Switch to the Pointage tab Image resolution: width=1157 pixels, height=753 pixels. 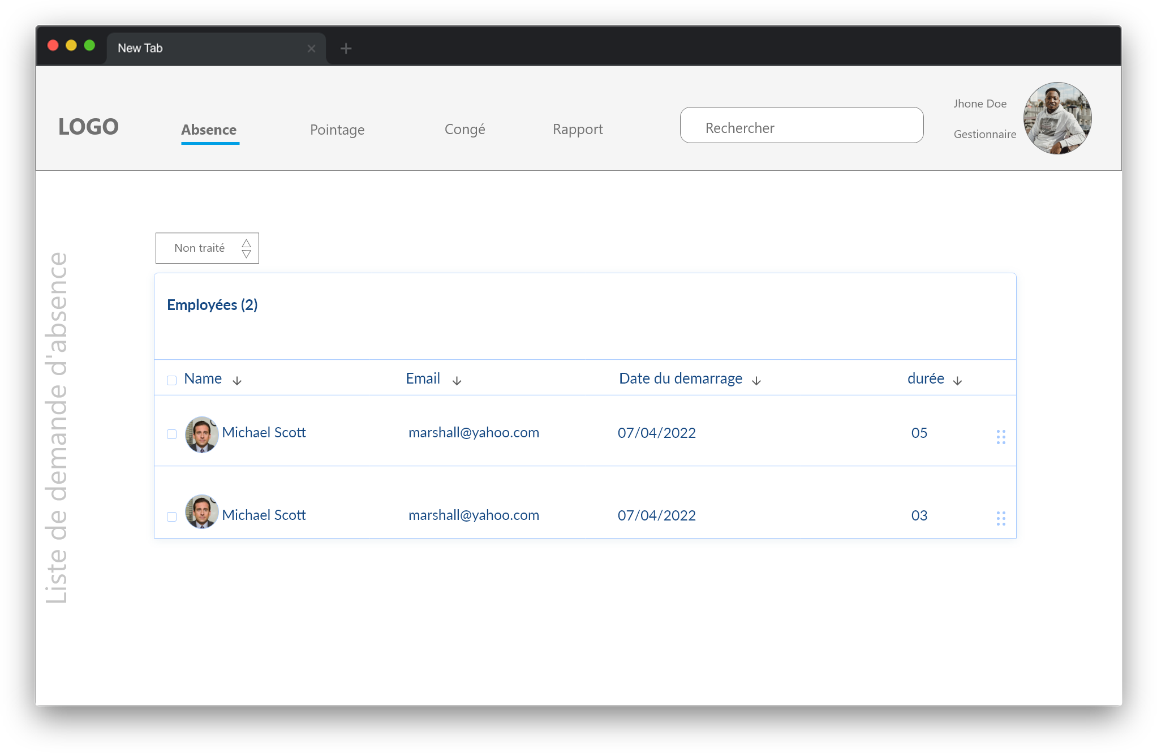coord(337,130)
